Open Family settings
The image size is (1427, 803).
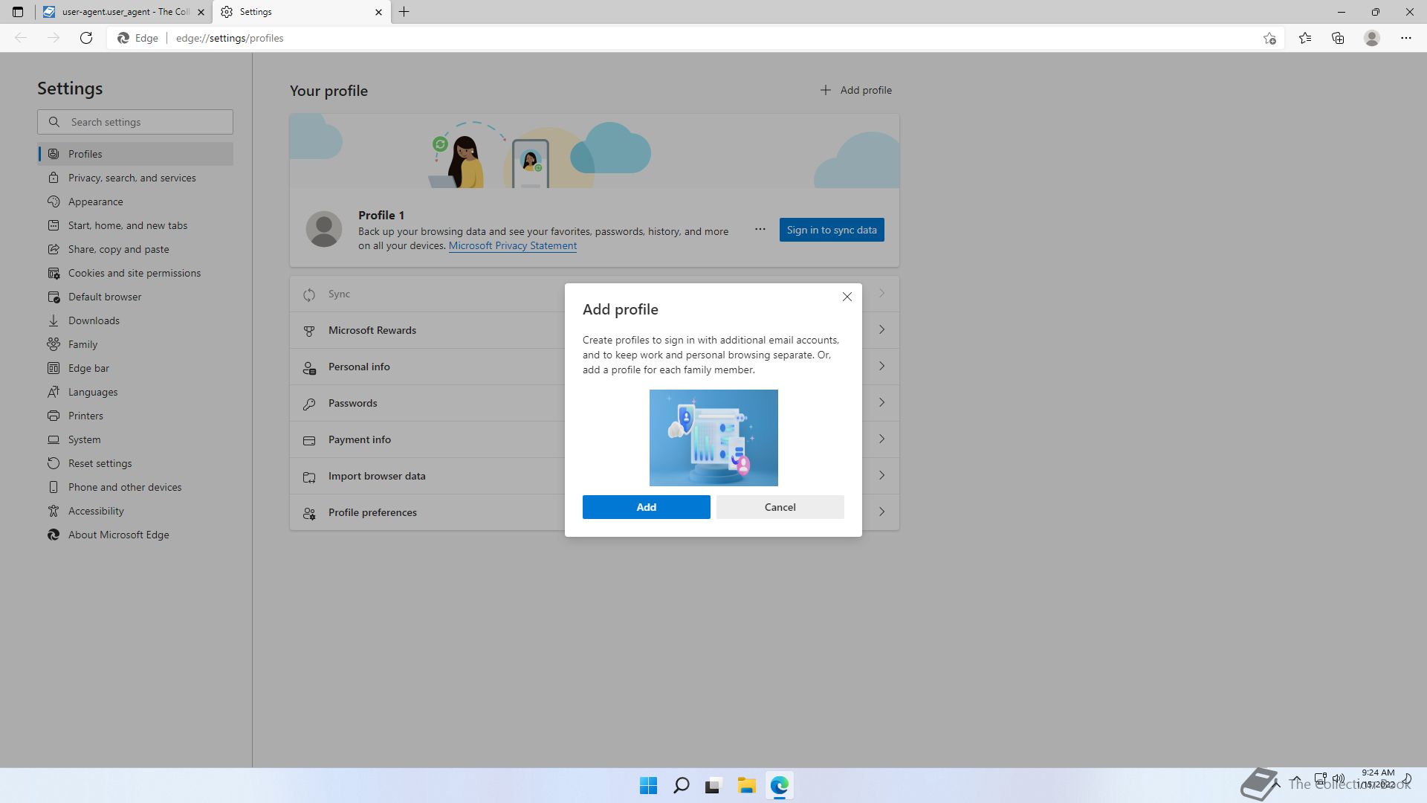click(135, 344)
